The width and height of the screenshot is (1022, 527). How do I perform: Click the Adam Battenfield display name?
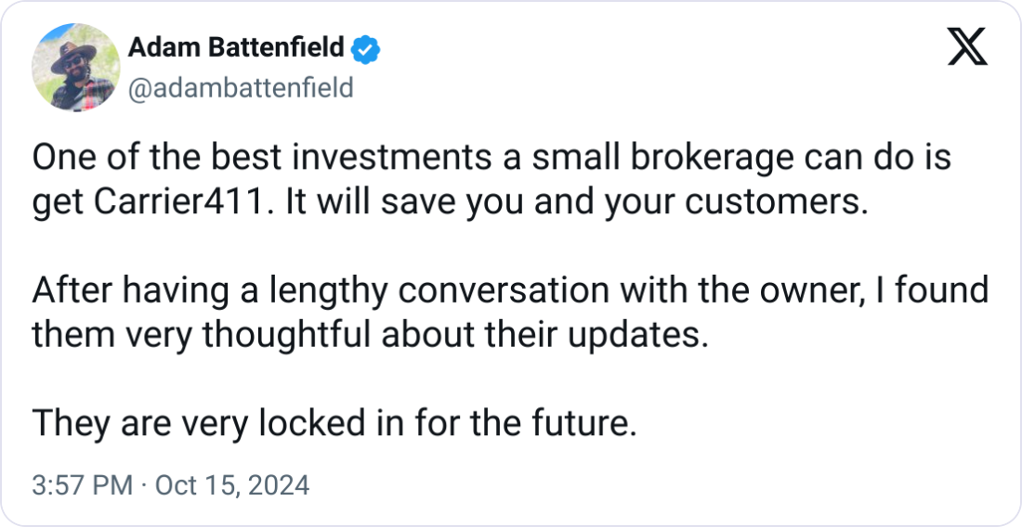click(237, 46)
